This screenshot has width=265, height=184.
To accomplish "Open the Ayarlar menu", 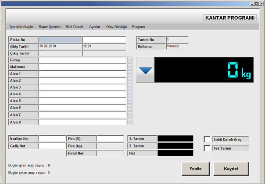I will click(95, 27).
